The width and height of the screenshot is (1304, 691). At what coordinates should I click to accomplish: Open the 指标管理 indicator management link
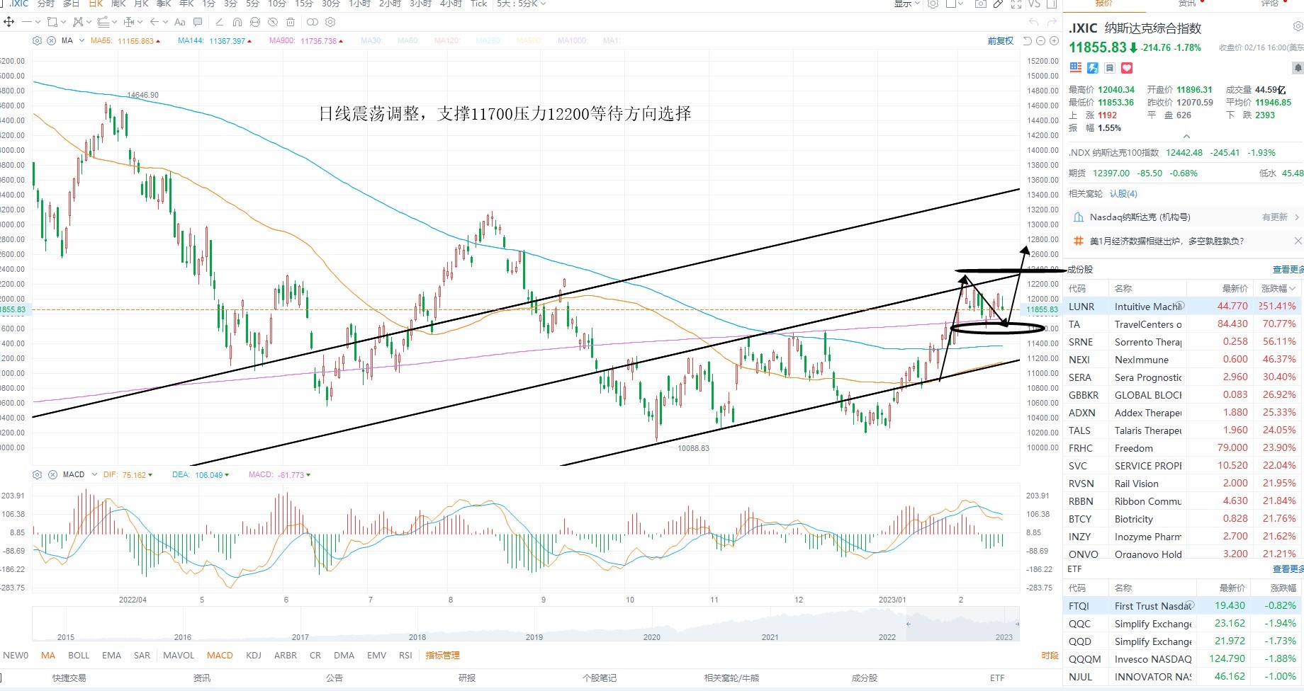click(x=443, y=655)
